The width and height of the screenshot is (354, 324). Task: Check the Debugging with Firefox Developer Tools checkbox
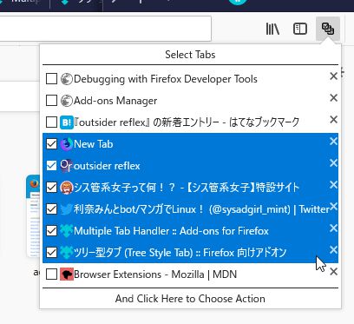coord(51,79)
